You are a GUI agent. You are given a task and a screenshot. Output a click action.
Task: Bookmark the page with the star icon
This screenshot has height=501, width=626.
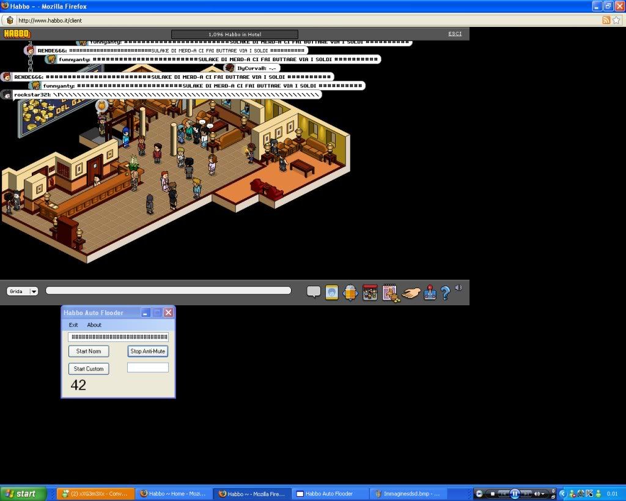(616, 20)
